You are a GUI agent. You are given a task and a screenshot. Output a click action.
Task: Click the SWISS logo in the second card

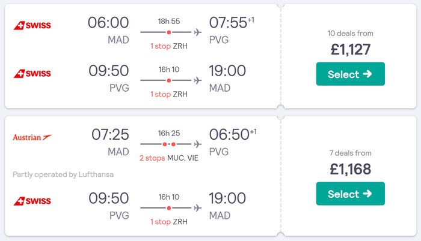32,201
